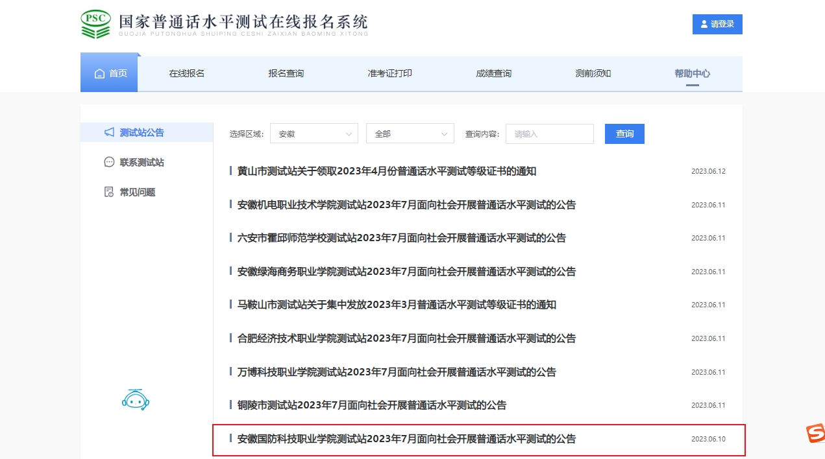Open the 测前须知 navigation tab

tap(593, 73)
